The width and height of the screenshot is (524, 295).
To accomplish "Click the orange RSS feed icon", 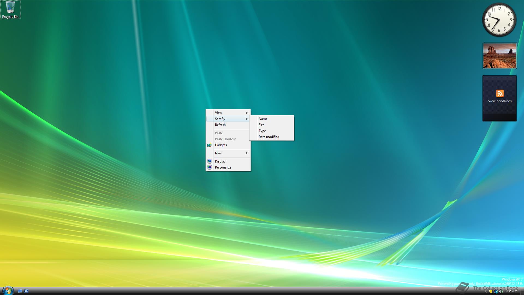I will tap(500, 93).
